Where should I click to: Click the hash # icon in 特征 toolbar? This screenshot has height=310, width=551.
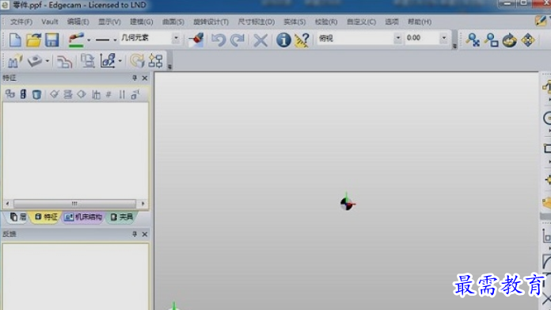pyautogui.click(x=108, y=94)
